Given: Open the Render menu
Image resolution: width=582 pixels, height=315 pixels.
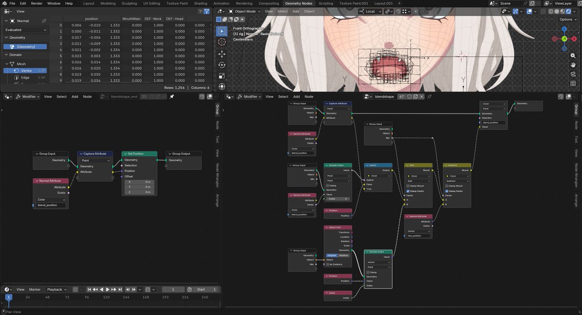Looking at the screenshot, I should click(36, 3).
